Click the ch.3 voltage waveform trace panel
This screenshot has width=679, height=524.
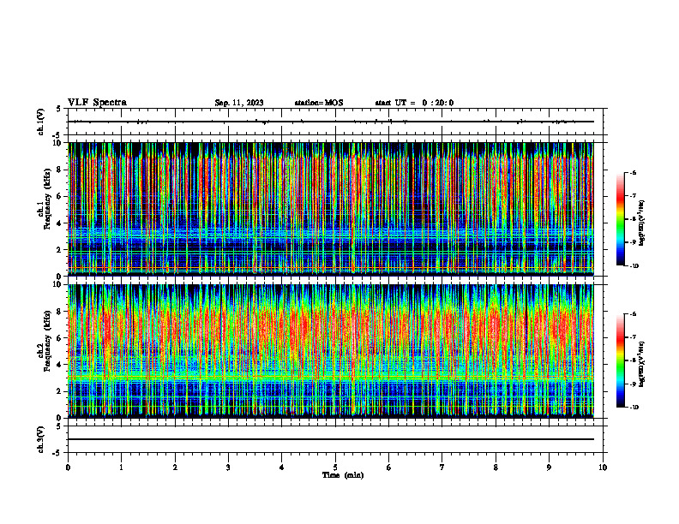[x=335, y=439]
